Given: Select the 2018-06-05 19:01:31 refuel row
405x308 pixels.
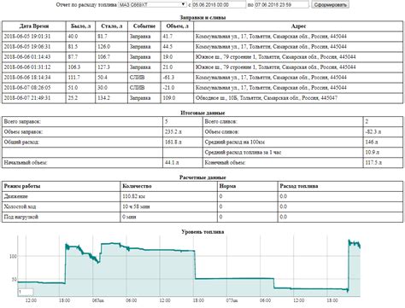Looking at the screenshot, I should (202, 37).
